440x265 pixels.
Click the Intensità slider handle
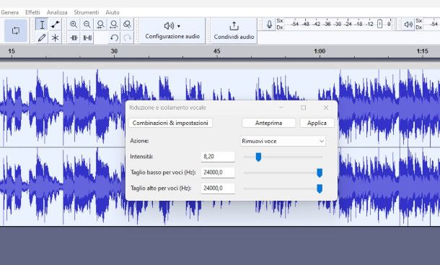tap(258, 157)
